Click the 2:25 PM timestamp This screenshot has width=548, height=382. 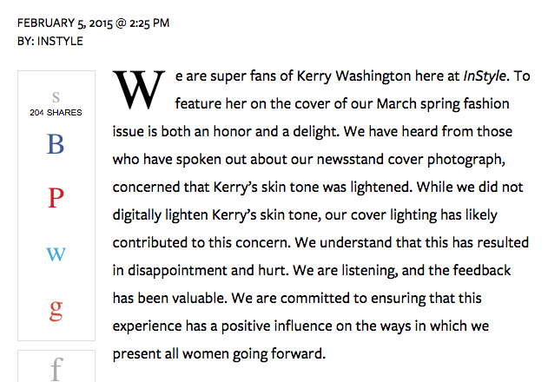[x=149, y=23]
